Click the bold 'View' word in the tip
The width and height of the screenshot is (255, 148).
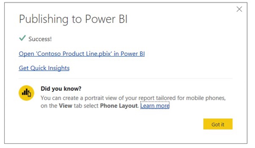[x=65, y=106]
